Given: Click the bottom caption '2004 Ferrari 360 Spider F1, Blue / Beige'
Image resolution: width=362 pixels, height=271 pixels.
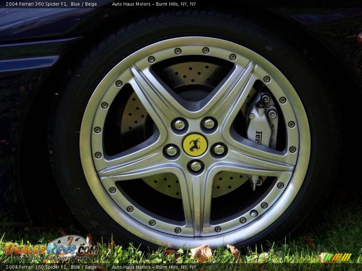Looking at the screenshot, I should pyautogui.click(x=51, y=267).
